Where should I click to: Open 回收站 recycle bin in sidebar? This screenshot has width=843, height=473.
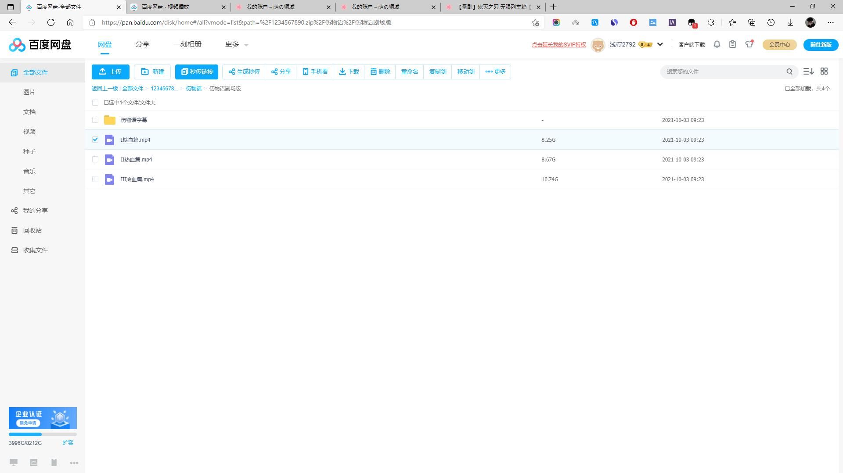pos(32,230)
